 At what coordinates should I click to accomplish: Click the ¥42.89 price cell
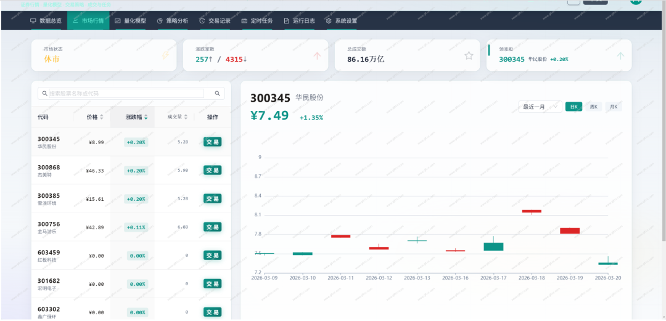pos(95,227)
